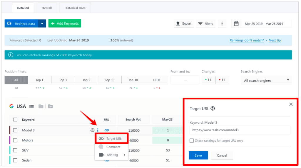Click the calendar icon for date range
The height and width of the screenshot is (168, 301).
(x=236, y=23)
